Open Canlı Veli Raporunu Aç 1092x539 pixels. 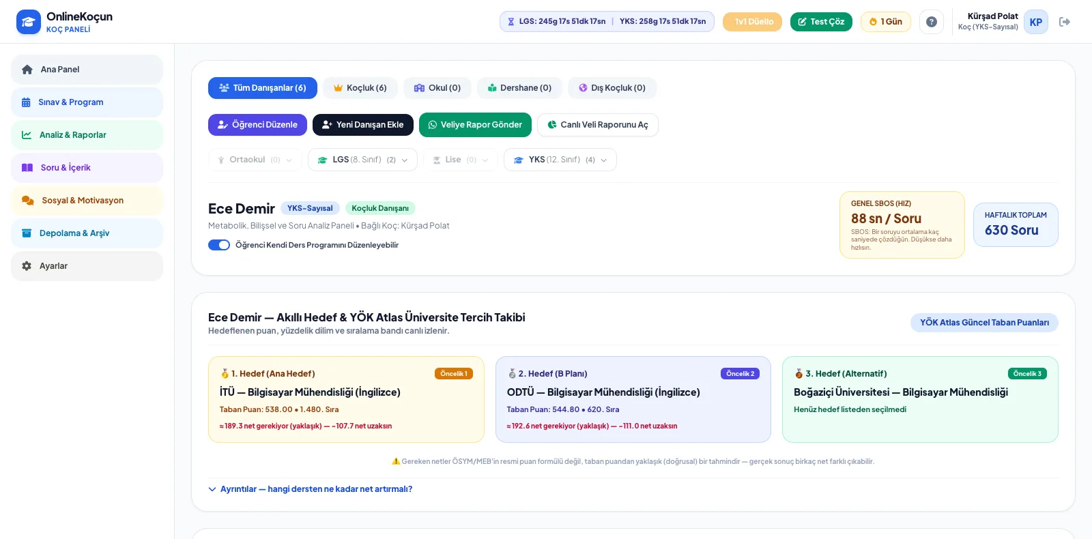[x=598, y=125]
